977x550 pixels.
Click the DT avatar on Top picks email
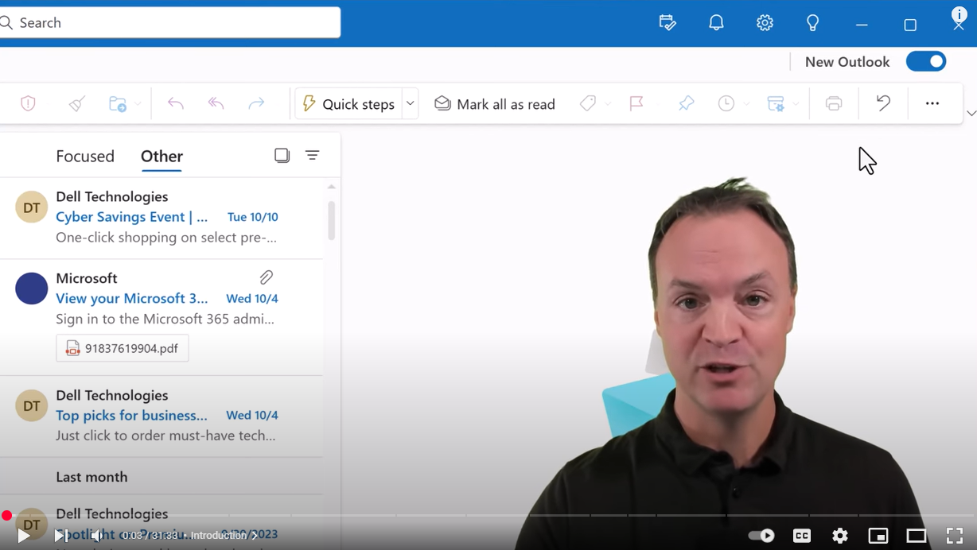[32, 406]
